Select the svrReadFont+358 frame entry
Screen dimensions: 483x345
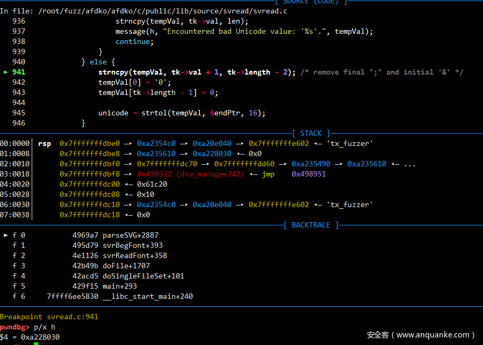point(135,255)
